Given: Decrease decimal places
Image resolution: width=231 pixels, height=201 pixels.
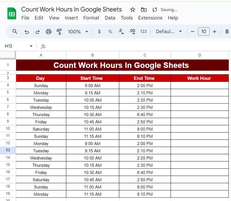Looking at the screenshot, I should click(x=121, y=32).
